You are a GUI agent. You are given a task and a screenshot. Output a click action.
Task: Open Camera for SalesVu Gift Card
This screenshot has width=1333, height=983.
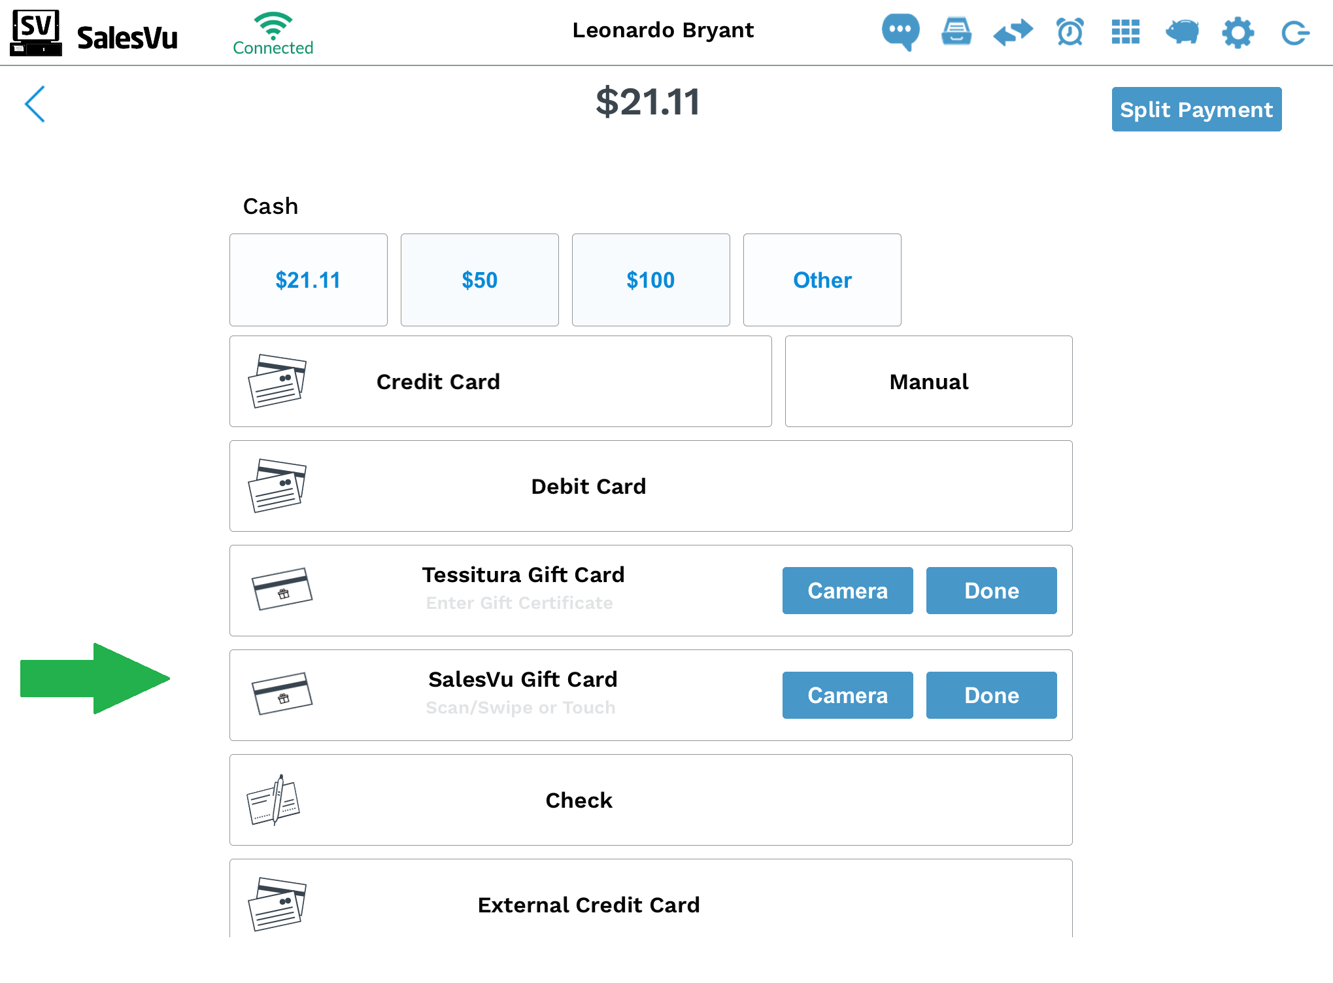tap(848, 695)
